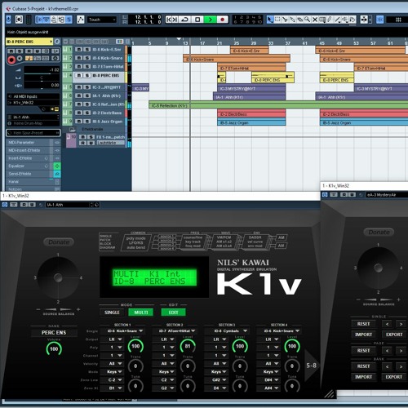The image size is (408, 408).
Task: Select the Object Selection arrow tool
Action: click(x=269, y=20)
